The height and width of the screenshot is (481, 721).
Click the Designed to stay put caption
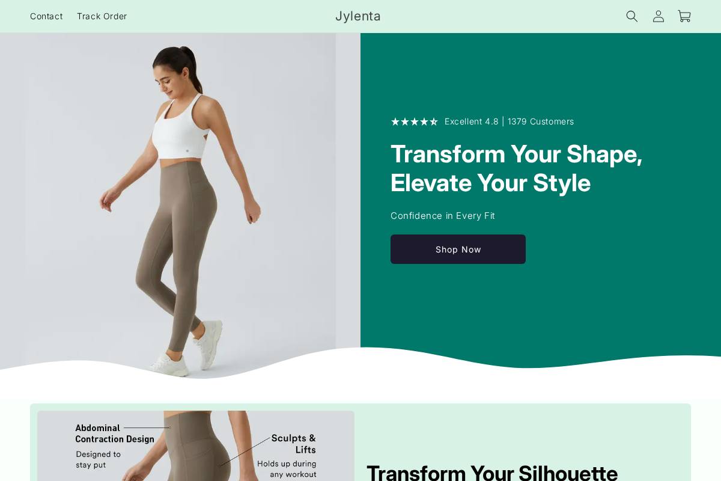pyautogui.click(x=98, y=459)
